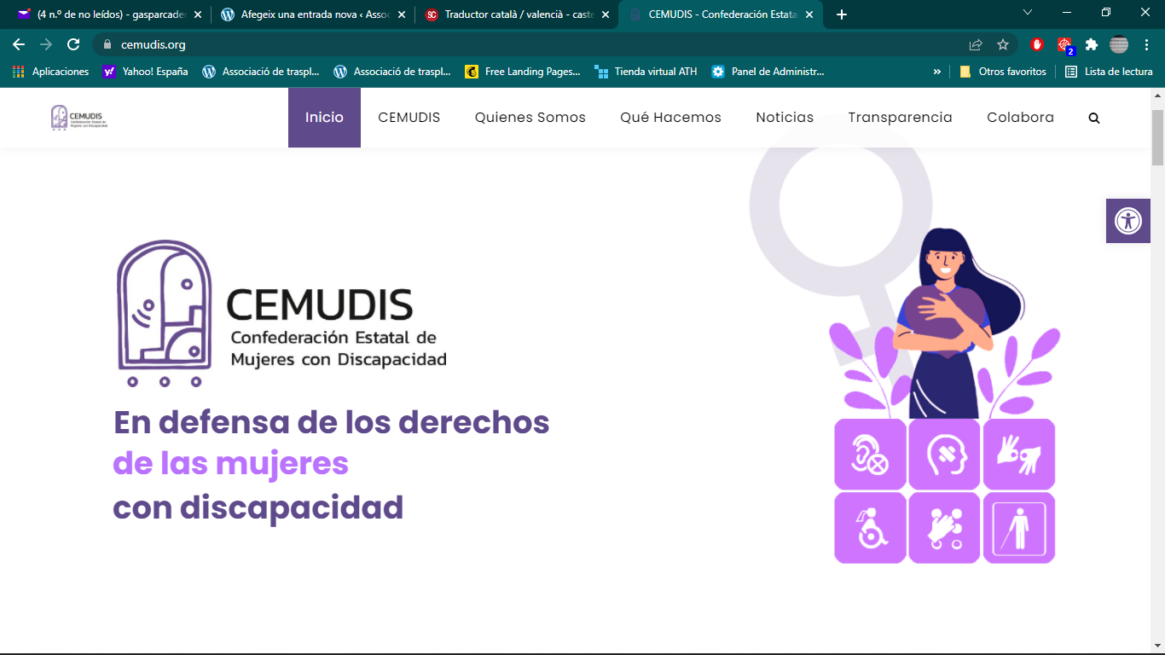Go back with the browser back arrow
The image size is (1165, 655).
click(19, 44)
